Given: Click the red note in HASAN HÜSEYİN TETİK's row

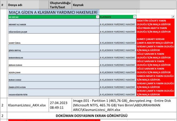Looking at the screenshot, I should (155, 93).
